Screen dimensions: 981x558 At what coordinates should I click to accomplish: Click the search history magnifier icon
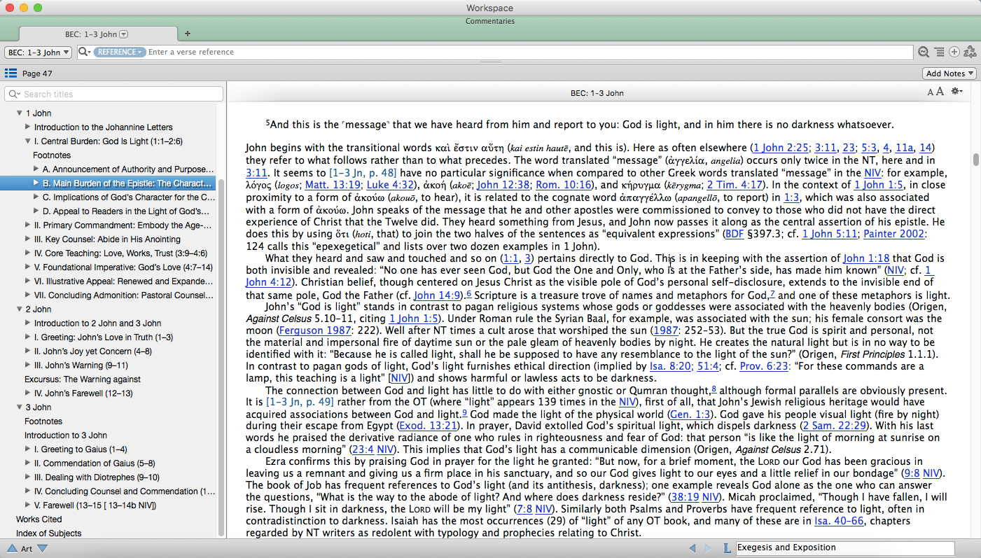click(x=924, y=52)
